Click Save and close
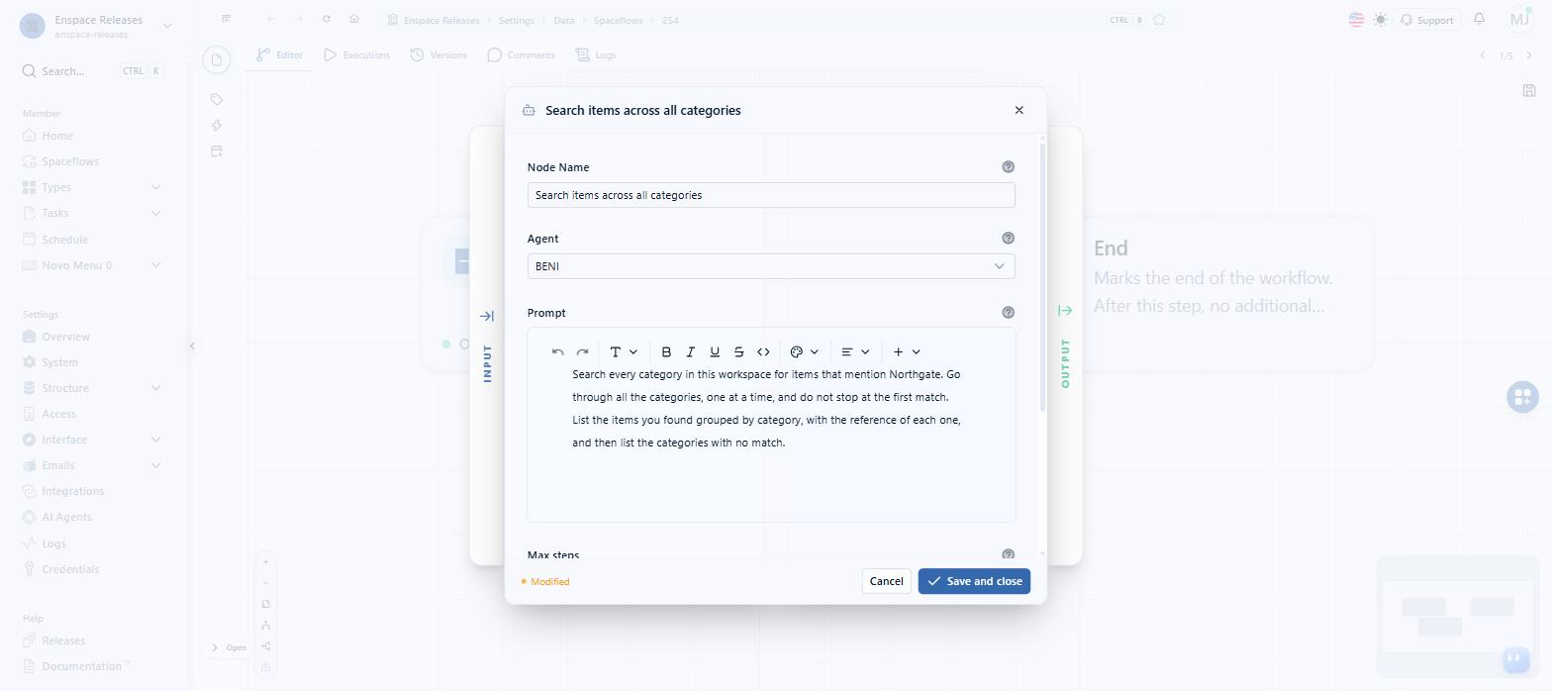The image size is (1552, 691). pos(974,581)
